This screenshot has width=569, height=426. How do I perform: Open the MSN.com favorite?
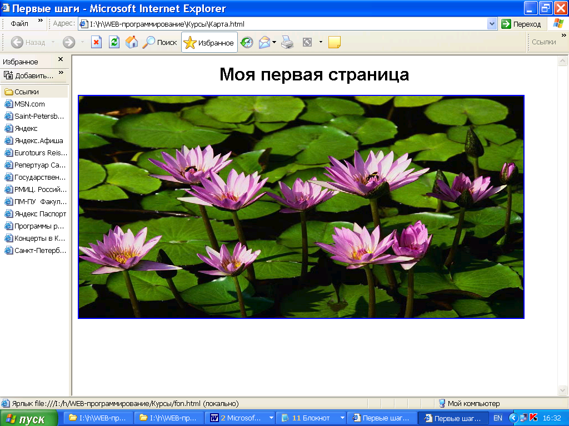pos(24,104)
